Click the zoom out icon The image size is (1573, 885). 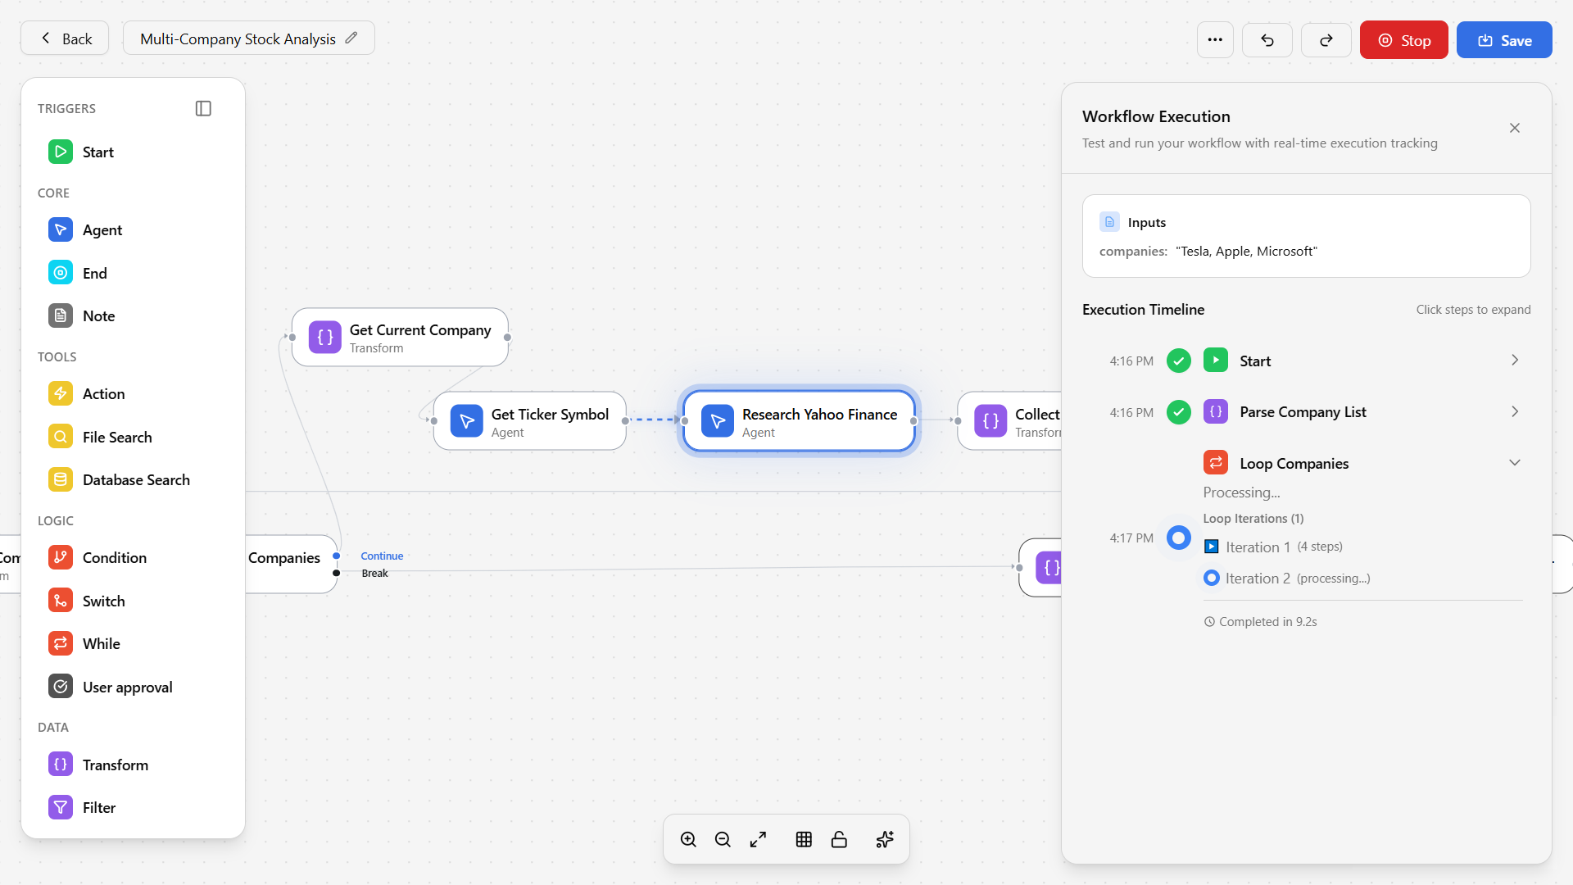click(x=723, y=839)
